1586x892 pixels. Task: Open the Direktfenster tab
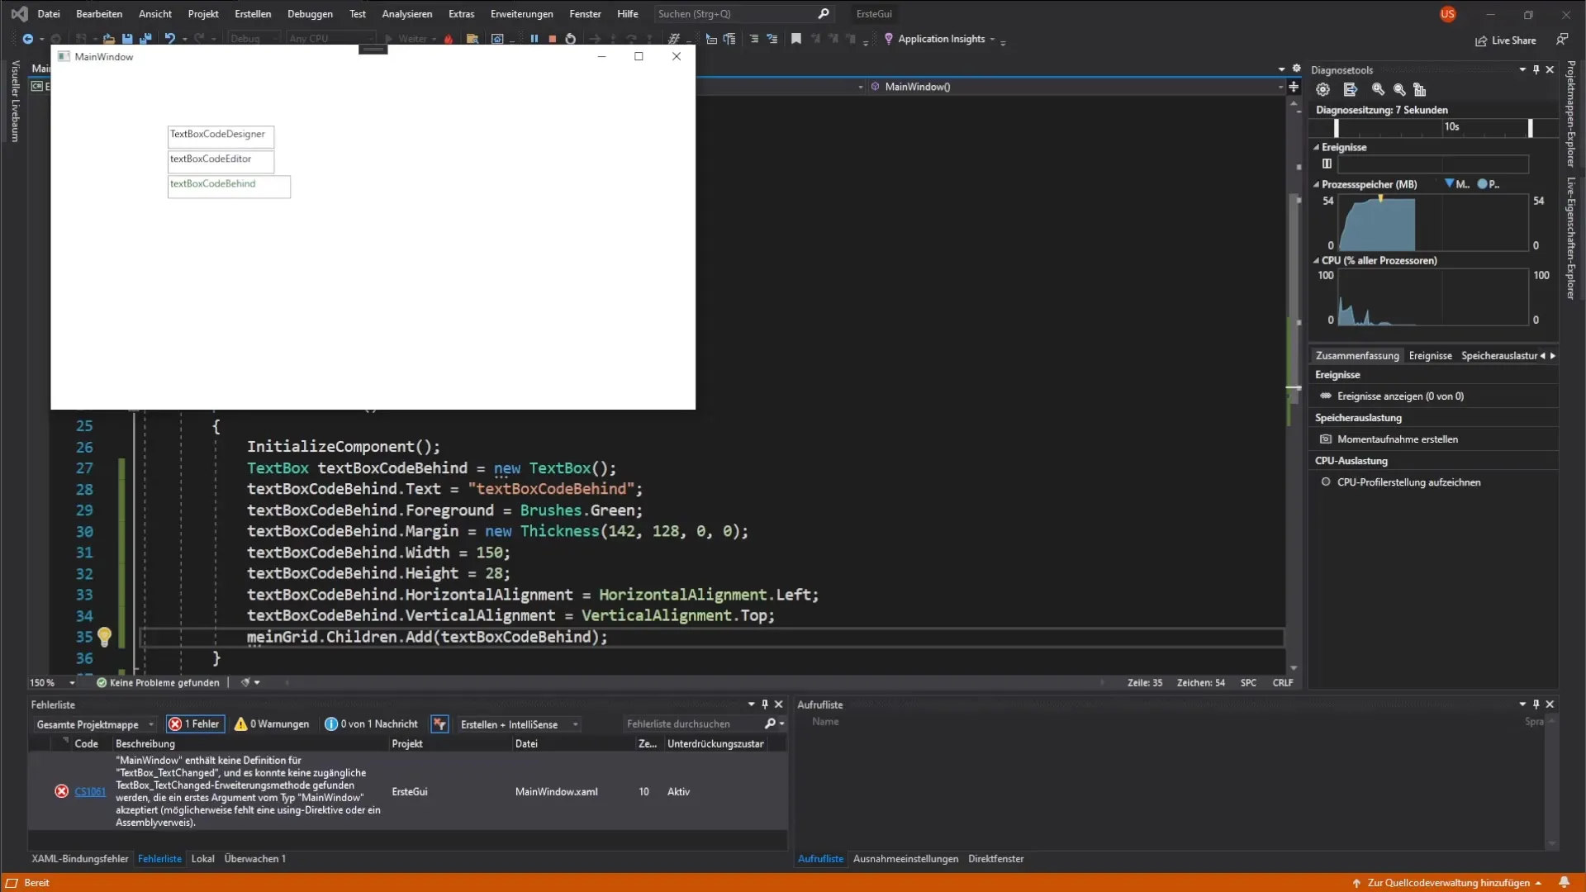(x=995, y=859)
